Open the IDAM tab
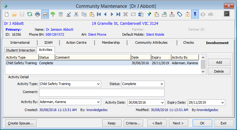The width and height of the screenshot is (237, 130). click(x=49, y=43)
